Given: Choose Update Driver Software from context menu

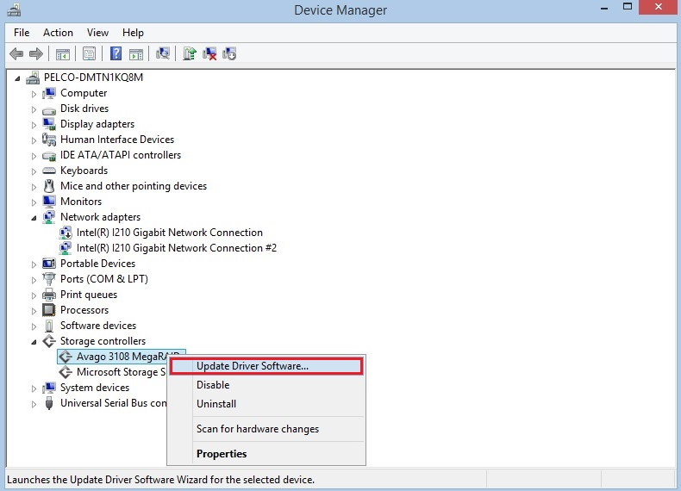Looking at the screenshot, I should 266,366.
